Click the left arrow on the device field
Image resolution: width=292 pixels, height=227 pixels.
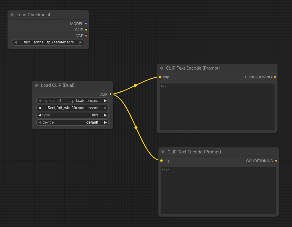point(40,122)
